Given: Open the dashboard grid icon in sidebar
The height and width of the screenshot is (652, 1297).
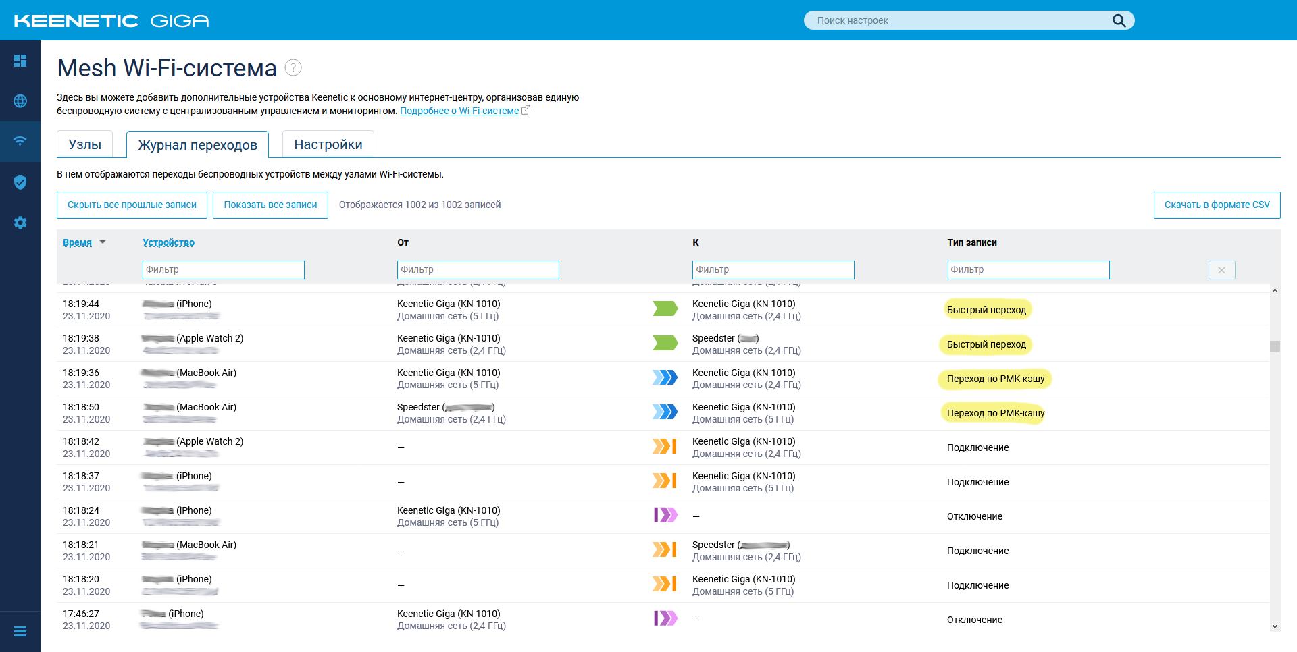Looking at the screenshot, I should click(20, 61).
